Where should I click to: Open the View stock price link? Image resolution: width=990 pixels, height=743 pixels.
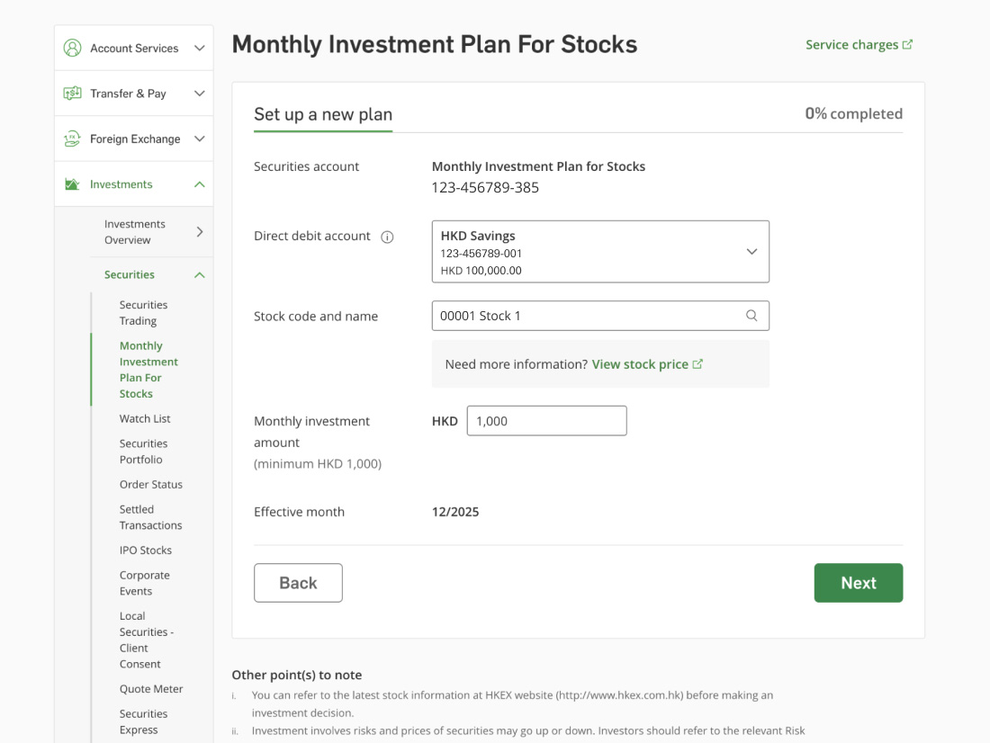click(640, 364)
